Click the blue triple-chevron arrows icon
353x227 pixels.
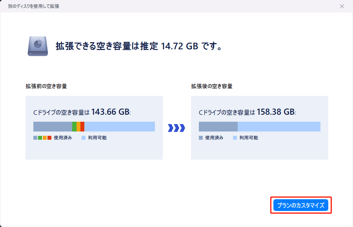point(176,128)
